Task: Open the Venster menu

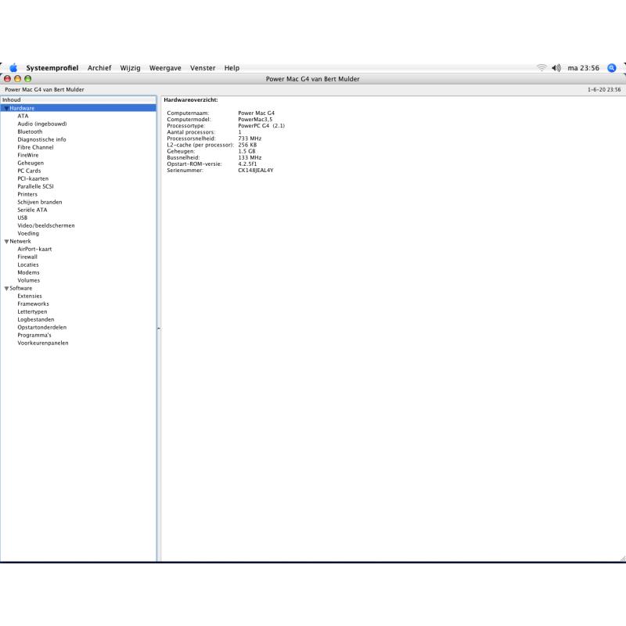Action: point(203,68)
